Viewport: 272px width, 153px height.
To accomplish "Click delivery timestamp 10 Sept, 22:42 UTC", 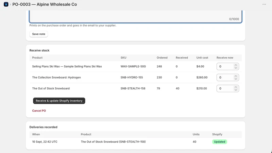I will point(45,142).
